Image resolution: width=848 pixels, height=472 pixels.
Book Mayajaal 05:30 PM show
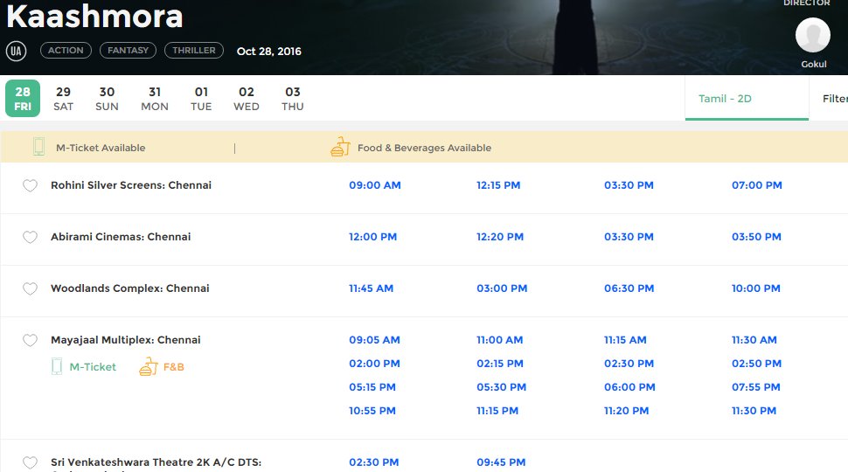[501, 386]
